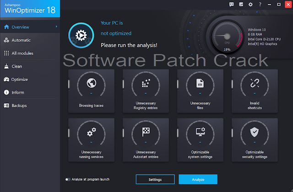Toggle the Unnecessary Registry entries tile switch
293x192 pixels.
[123, 84]
